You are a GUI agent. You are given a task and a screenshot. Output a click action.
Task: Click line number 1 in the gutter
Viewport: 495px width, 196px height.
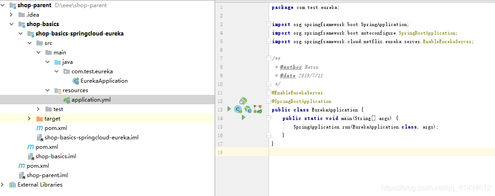tap(221, 7)
